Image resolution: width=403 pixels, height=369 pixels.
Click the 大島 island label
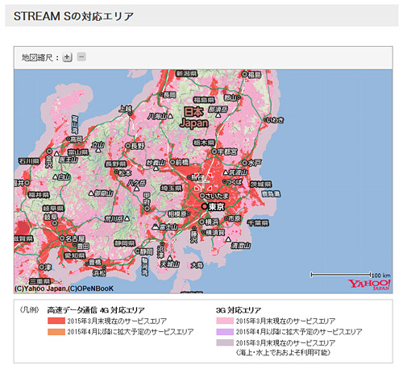pos(197,265)
